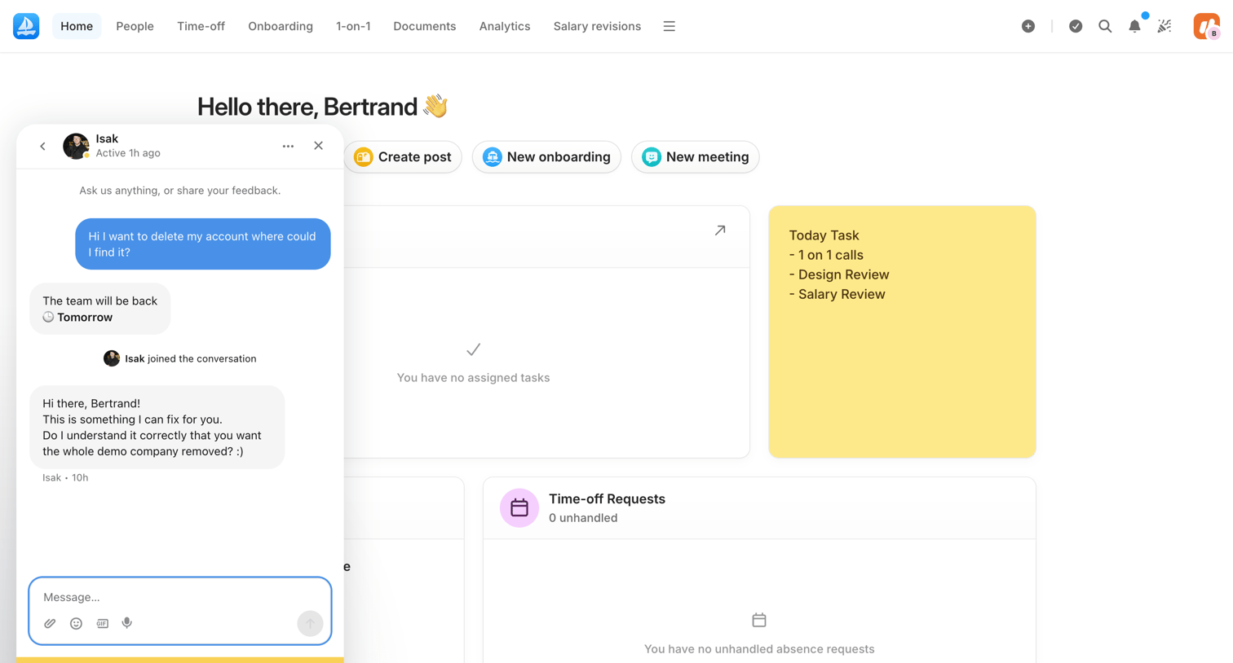This screenshot has width=1233, height=663.
Task: Click 'The team will be back Tomorrow' message
Action: tap(100, 309)
